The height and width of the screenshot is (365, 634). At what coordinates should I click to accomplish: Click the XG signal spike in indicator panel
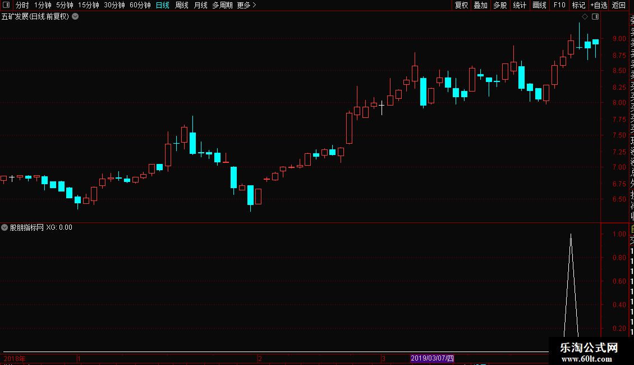pos(571,285)
